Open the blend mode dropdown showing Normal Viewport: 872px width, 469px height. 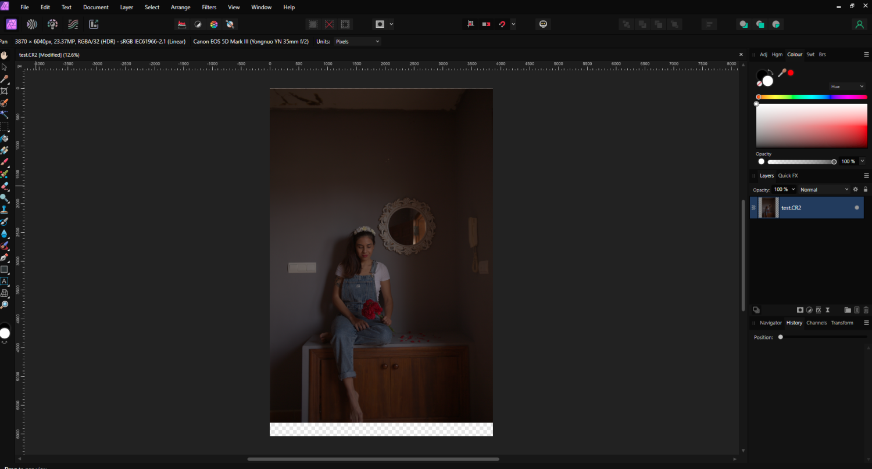pyautogui.click(x=824, y=189)
